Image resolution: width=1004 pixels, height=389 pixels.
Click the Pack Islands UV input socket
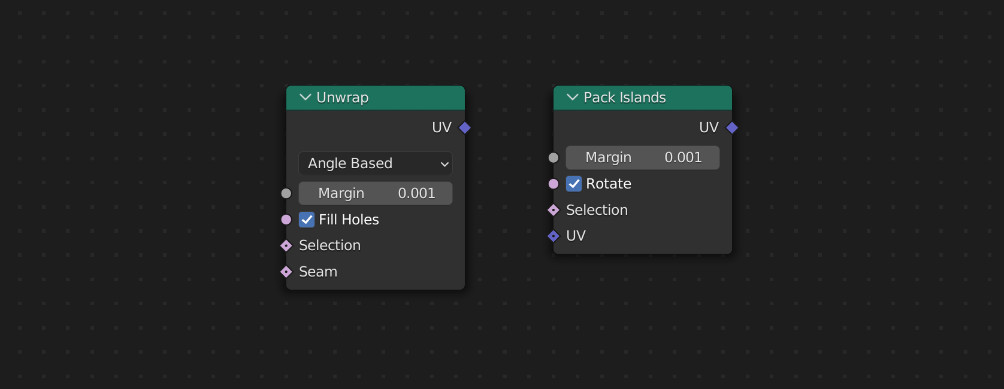pos(554,236)
